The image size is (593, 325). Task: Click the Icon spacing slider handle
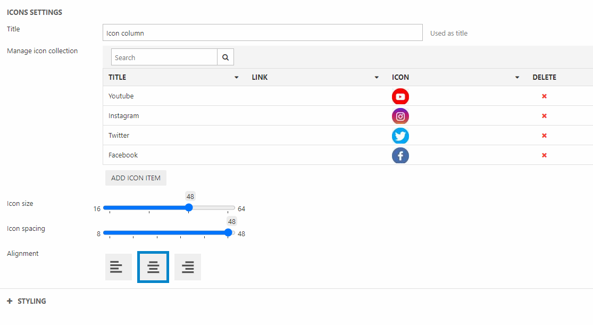click(x=228, y=232)
